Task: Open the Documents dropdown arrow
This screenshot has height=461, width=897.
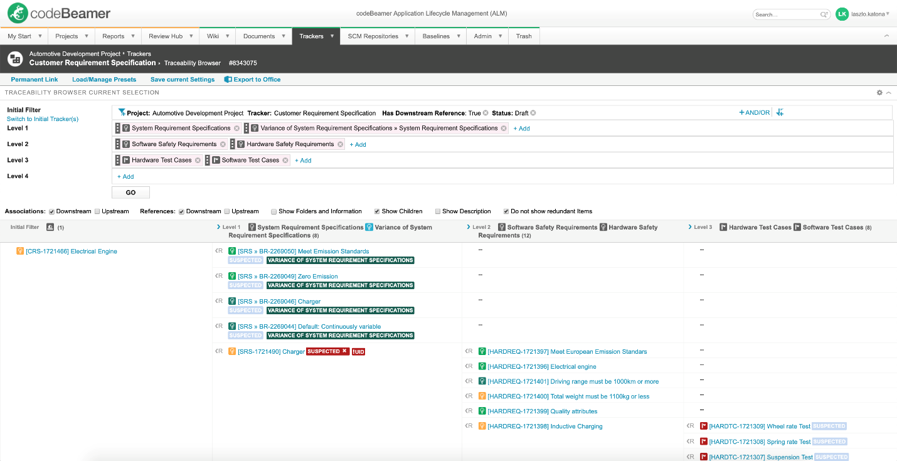Action: click(x=284, y=36)
